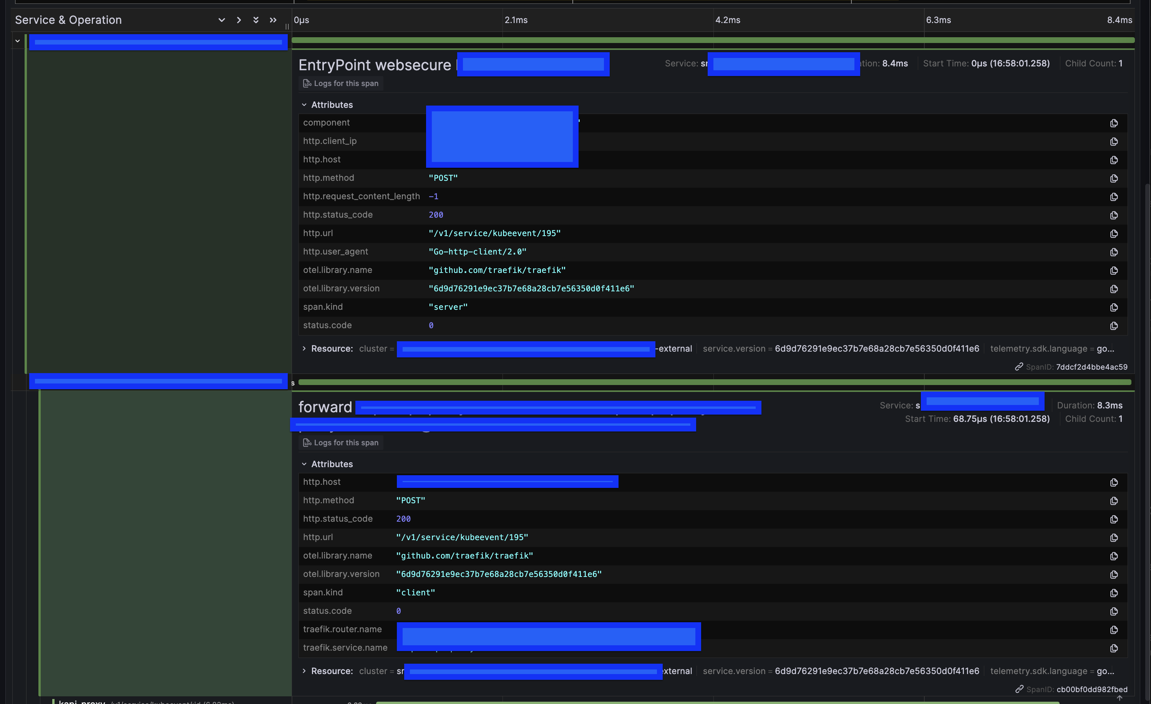Expand one level using the single right chevron
The image size is (1151, 704).
click(239, 20)
